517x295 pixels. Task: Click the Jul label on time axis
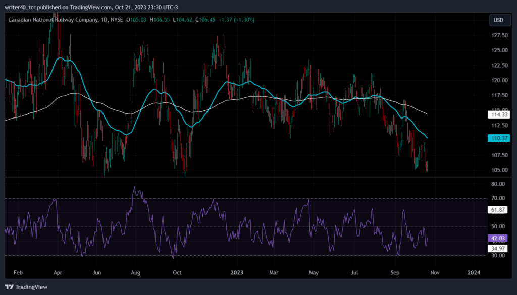(354, 273)
